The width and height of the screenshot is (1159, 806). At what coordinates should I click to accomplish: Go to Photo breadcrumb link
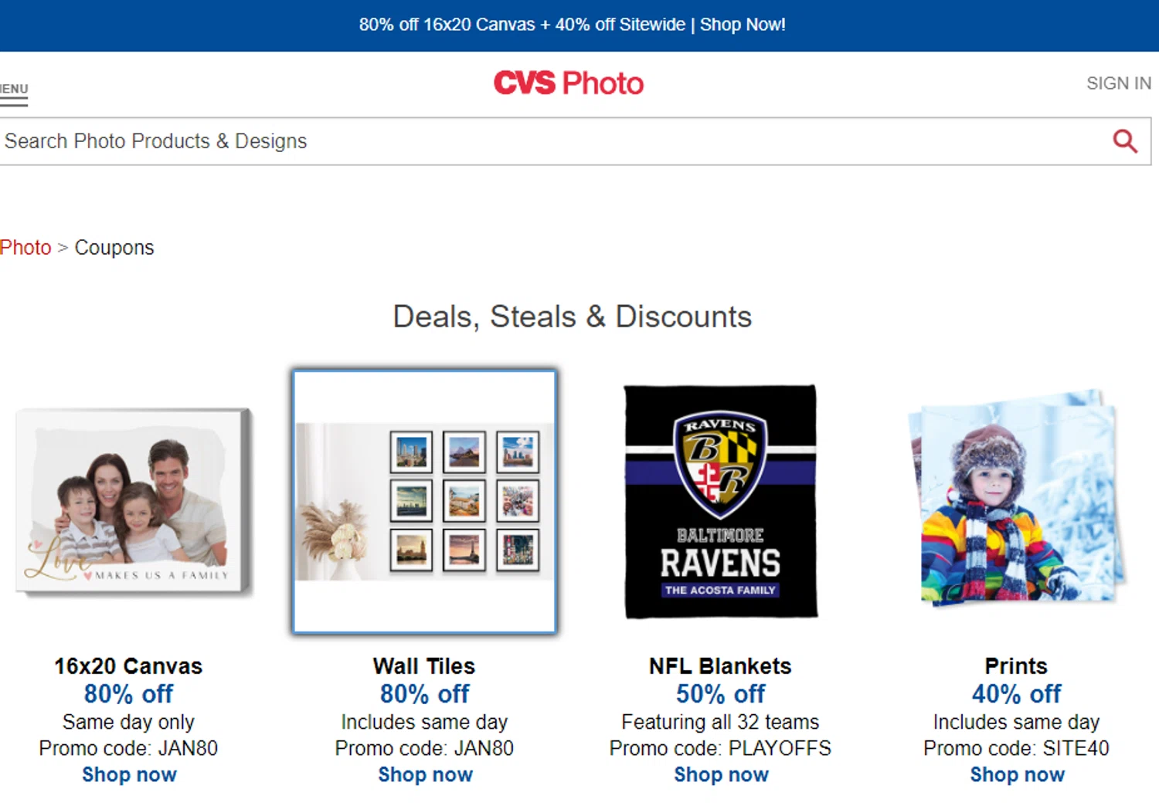pyautogui.click(x=25, y=248)
